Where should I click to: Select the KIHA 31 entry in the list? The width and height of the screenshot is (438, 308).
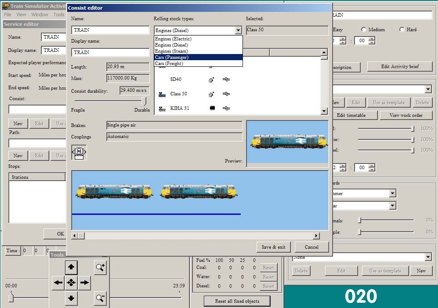(180, 108)
